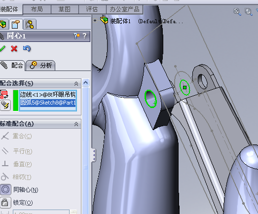
Task: Click the distance value input field
Action: [41, 212]
